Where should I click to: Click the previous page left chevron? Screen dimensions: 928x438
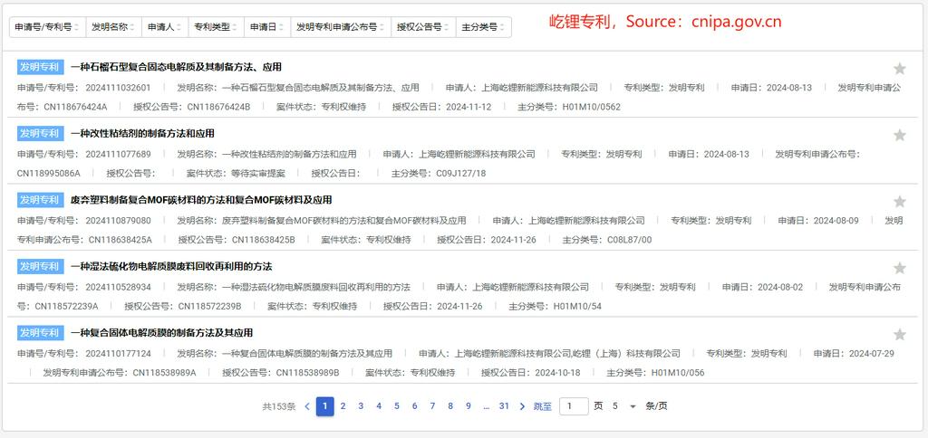coord(307,406)
